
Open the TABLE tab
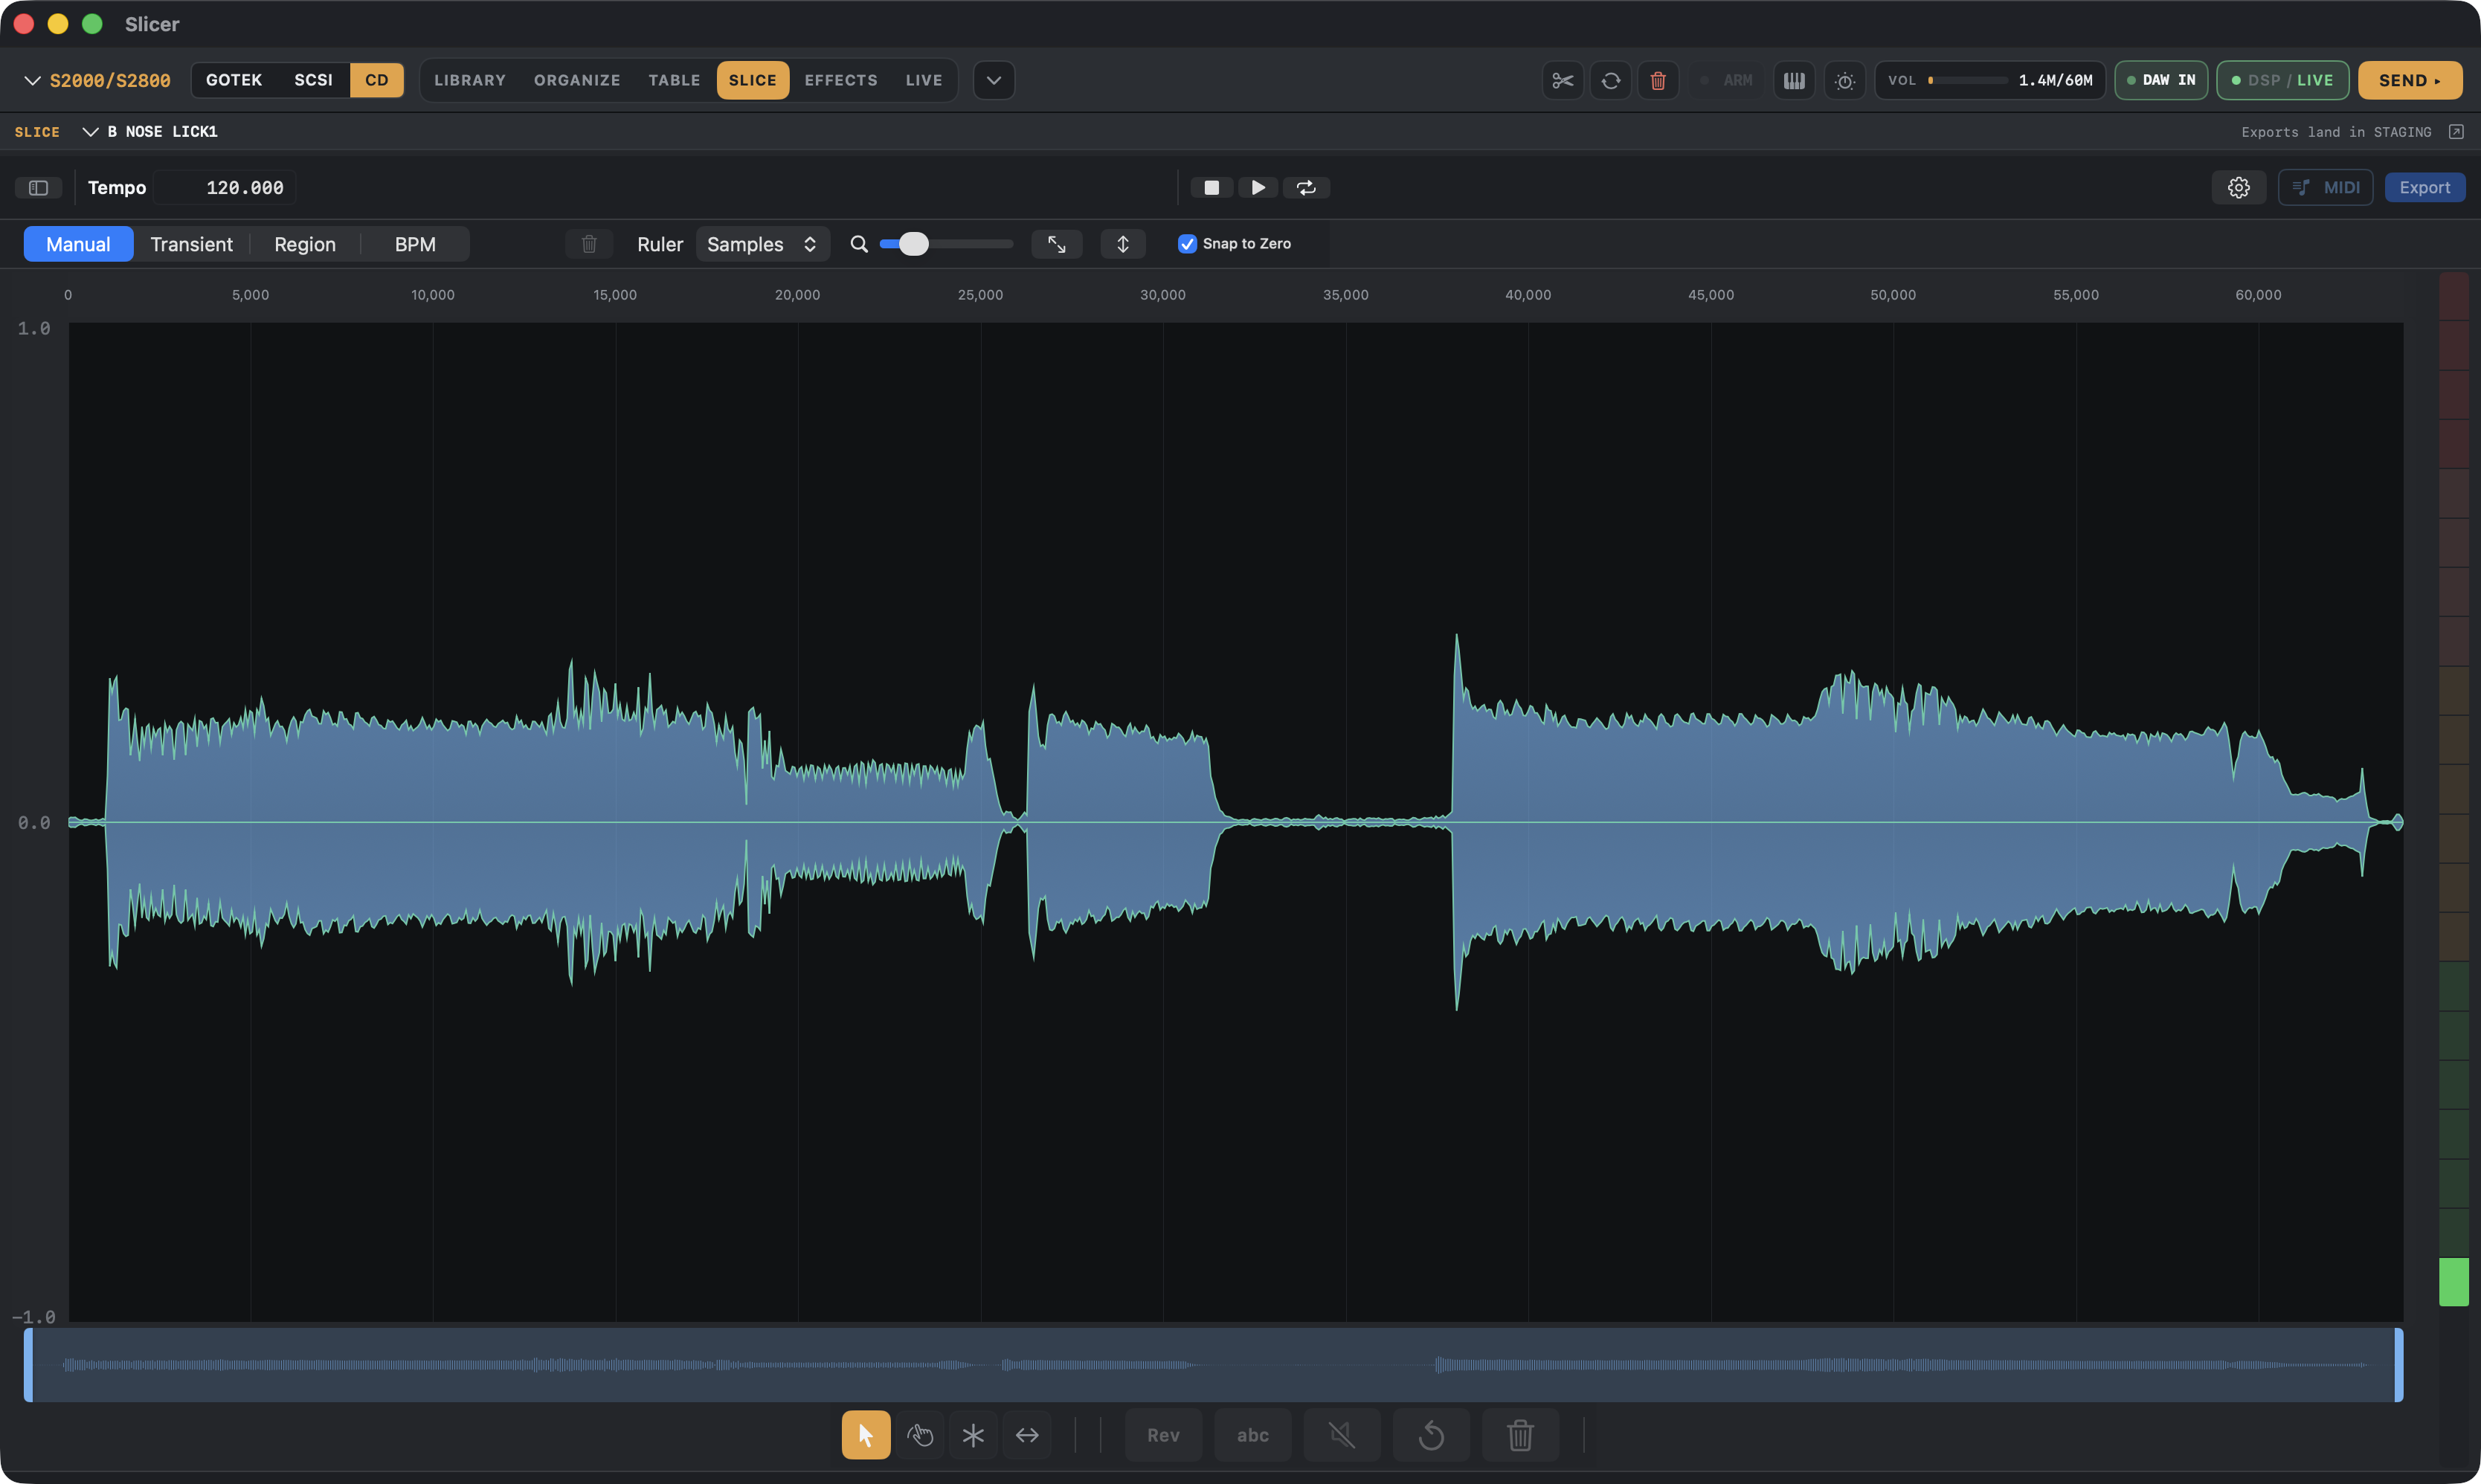coord(674,80)
